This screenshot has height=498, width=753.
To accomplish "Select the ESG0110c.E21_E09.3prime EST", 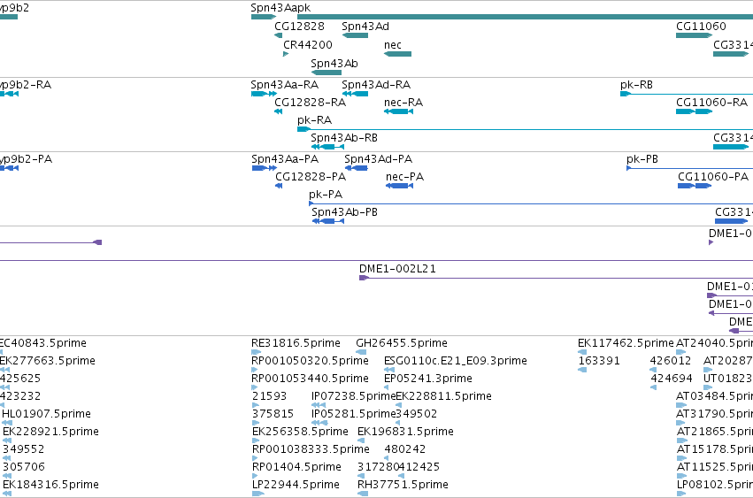I will pos(389,370).
